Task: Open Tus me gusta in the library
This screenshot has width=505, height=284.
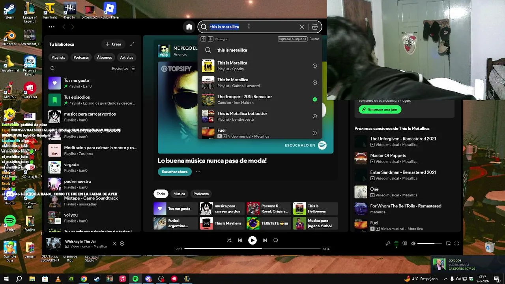Action: (x=93, y=83)
